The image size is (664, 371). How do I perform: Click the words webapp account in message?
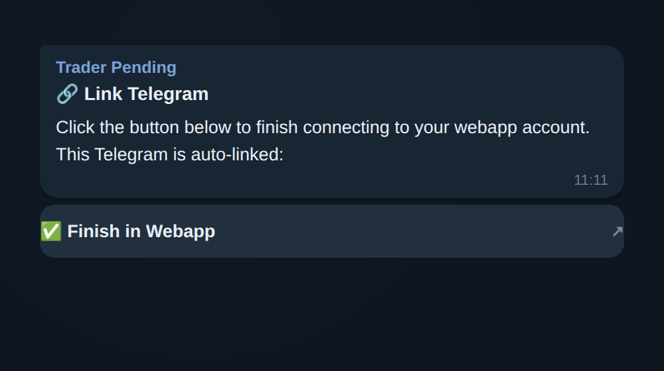(x=522, y=128)
